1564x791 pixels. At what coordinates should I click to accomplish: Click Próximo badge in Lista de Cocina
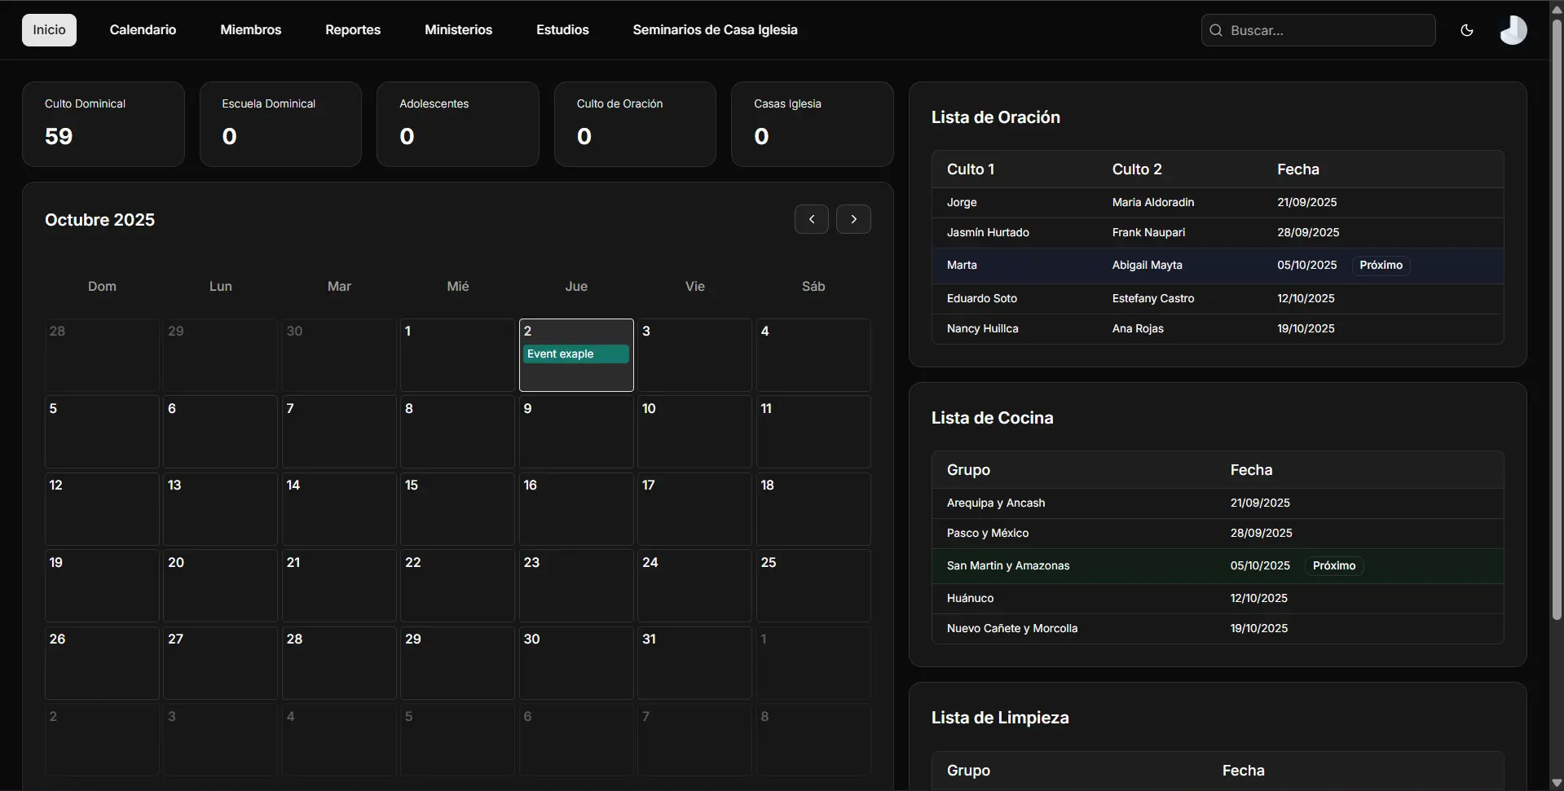click(1333, 566)
